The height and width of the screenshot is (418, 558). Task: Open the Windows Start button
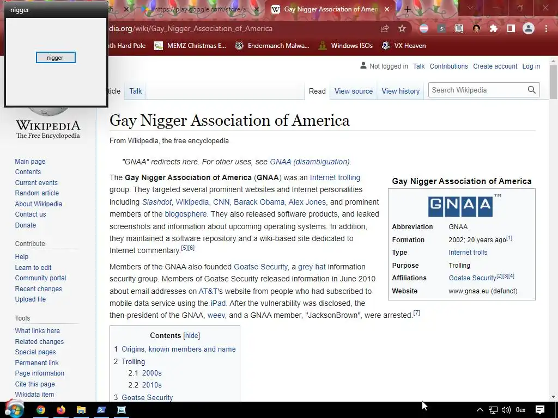click(x=14, y=409)
